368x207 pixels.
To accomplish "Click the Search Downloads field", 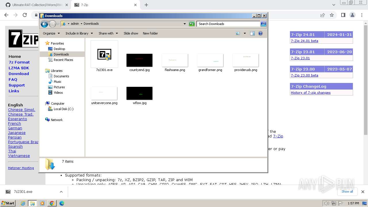I will (x=229, y=24).
